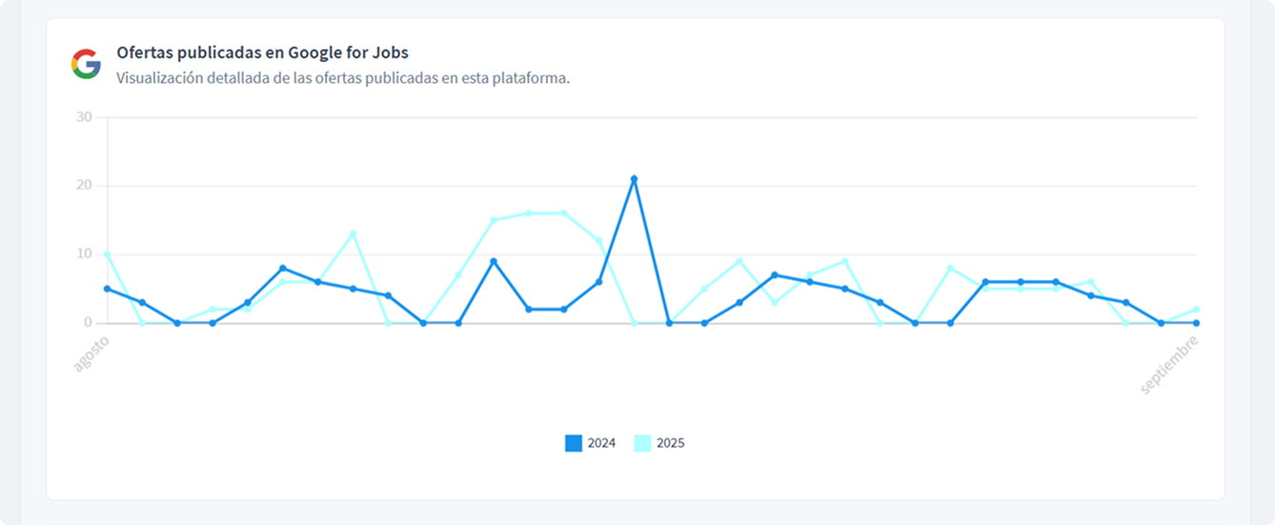
Task: Click the Google logo icon
Action: tap(86, 64)
